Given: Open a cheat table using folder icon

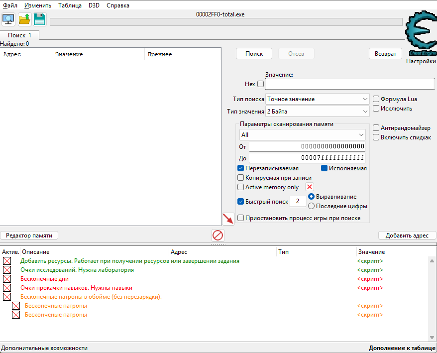Looking at the screenshot, I should tap(23, 19).
